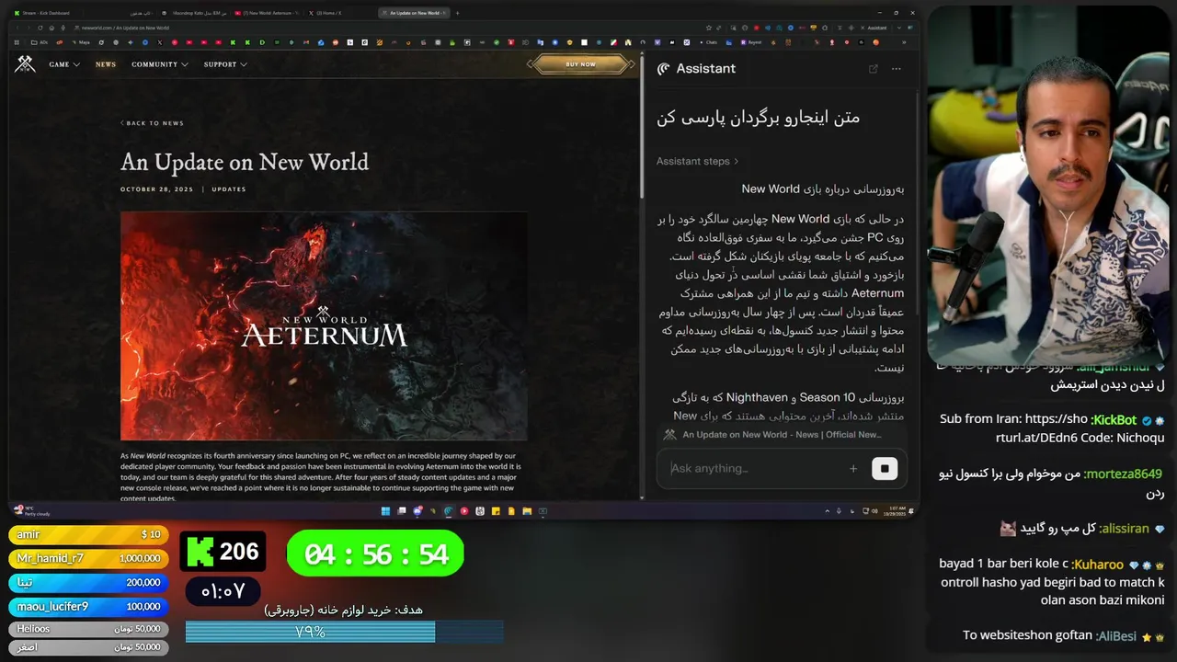The image size is (1177, 662).
Task: Click the AliBesi username in chat
Action: pyautogui.click(x=1116, y=636)
